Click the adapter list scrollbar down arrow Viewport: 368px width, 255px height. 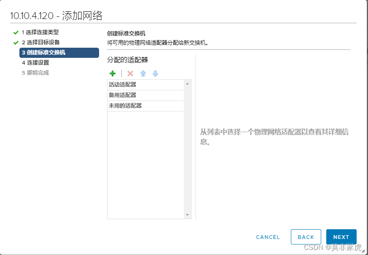pyautogui.click(x=187, y=215)
